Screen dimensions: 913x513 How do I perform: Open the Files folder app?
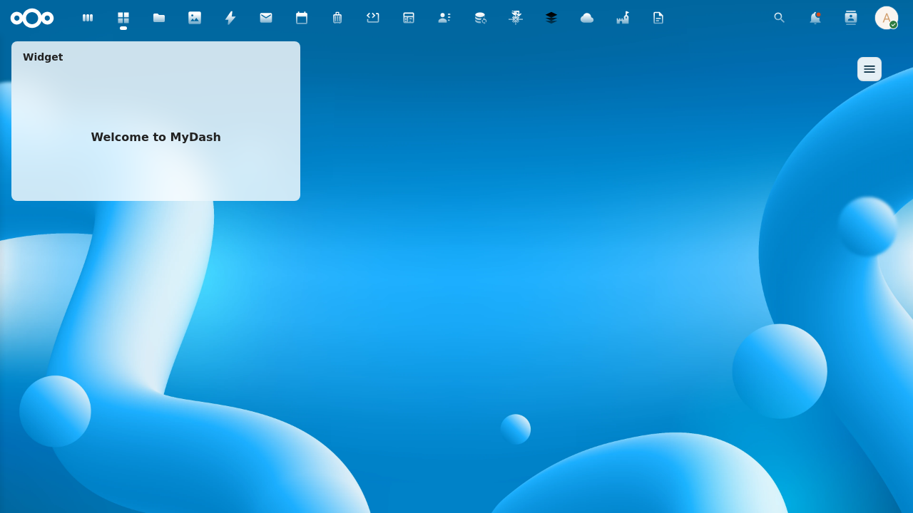(159, 18)
